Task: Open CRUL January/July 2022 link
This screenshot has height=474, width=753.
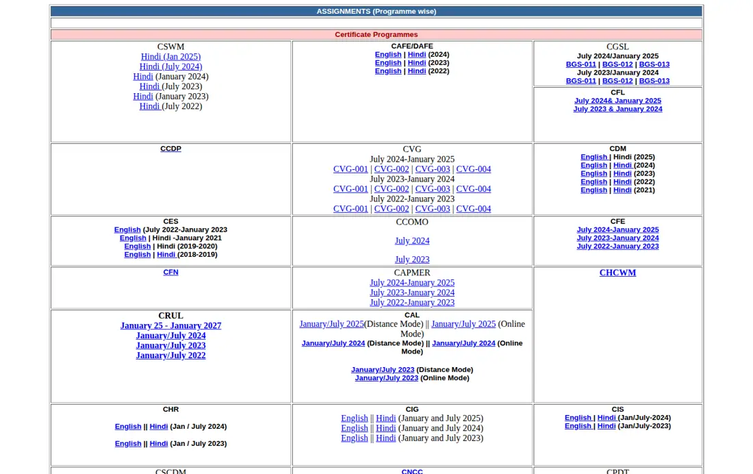Action: pos(170,355)
